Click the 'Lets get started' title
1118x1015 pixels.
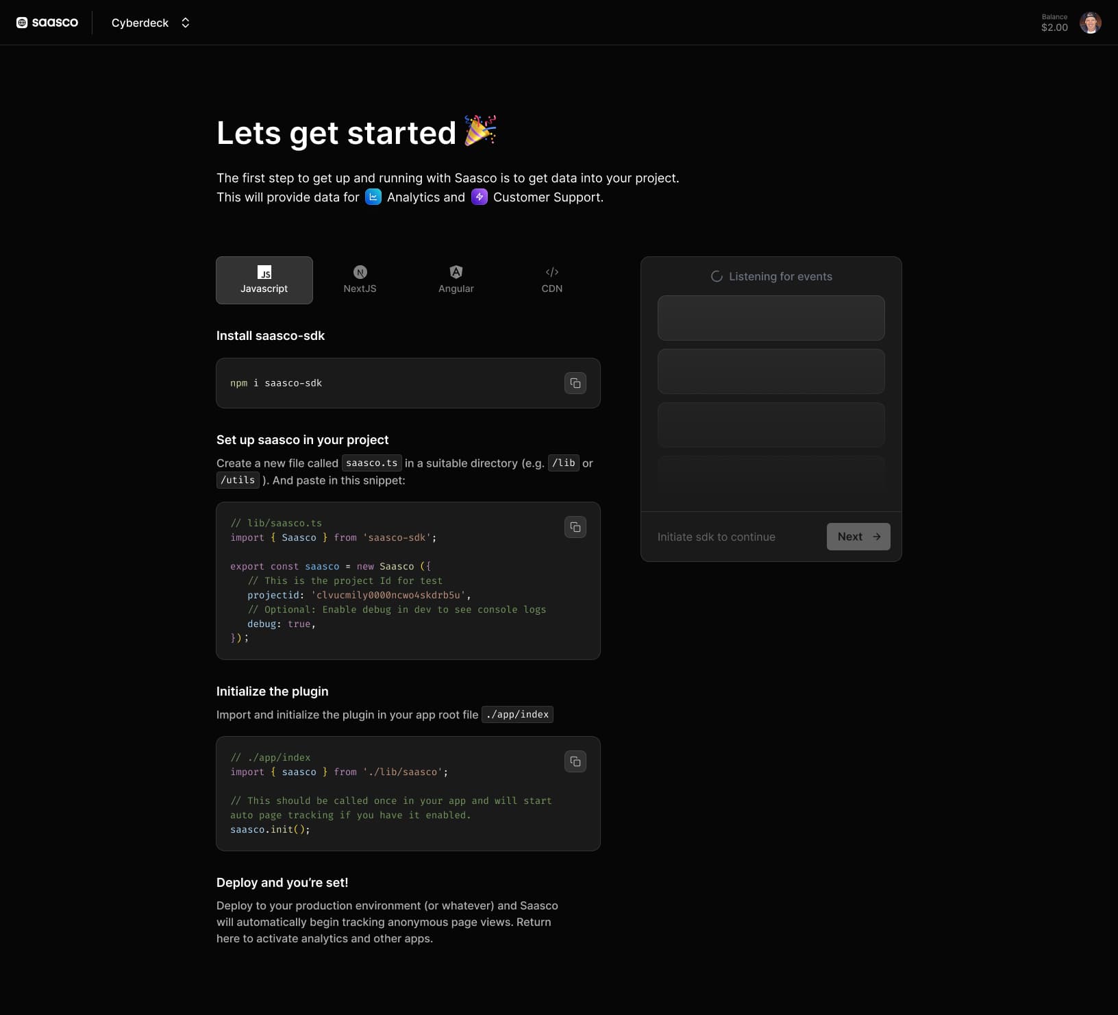(336, 133)
